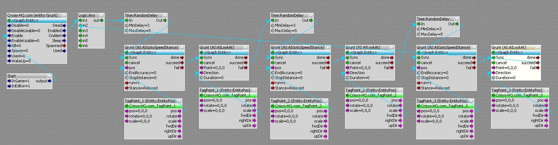
Task: Select the in6 input port on Logic:Any
Action: [81, 46]
